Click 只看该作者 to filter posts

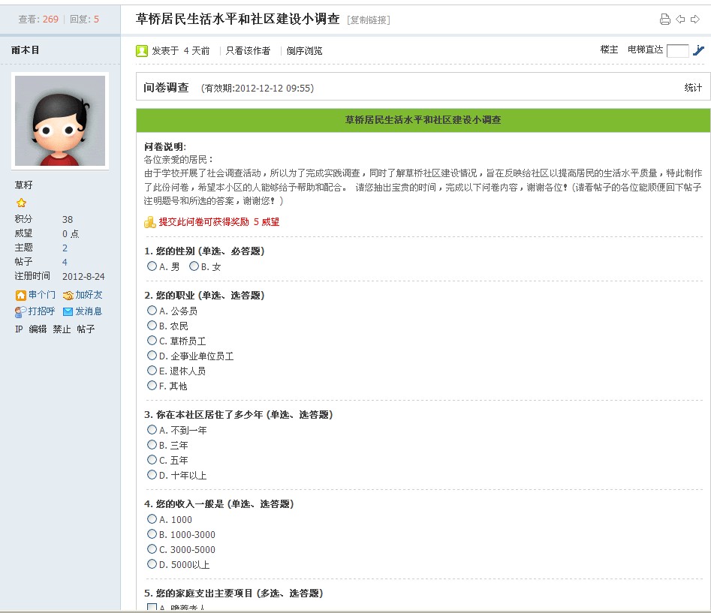[x=248, y=51]
